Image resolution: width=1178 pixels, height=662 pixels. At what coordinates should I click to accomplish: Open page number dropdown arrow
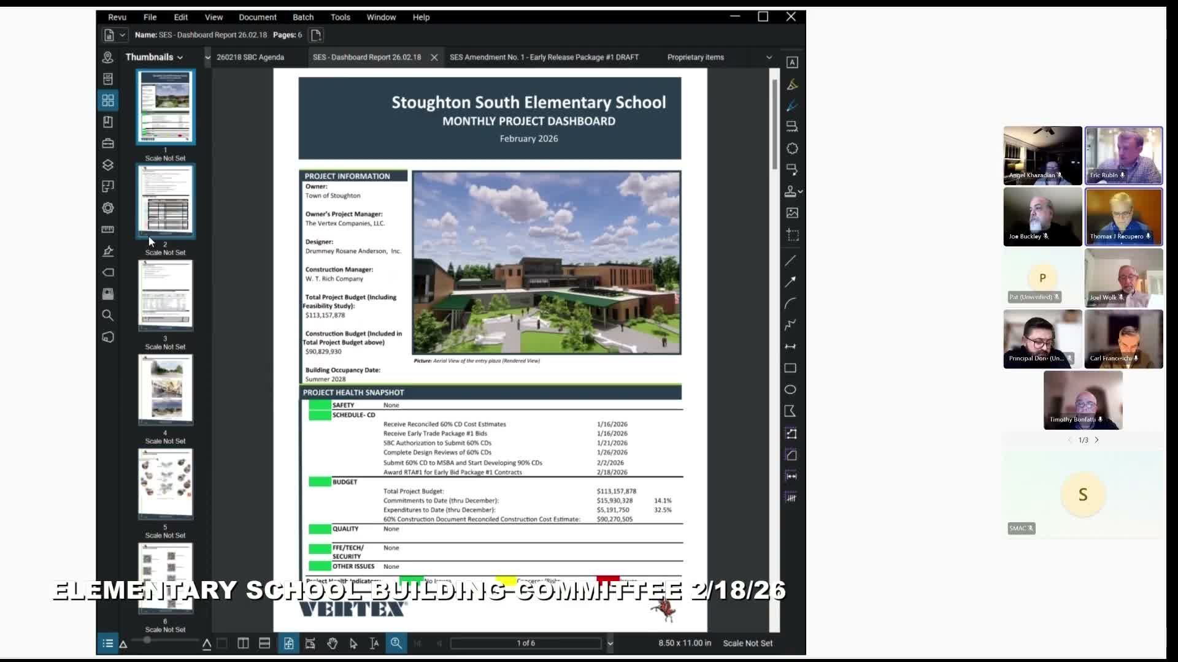click(x=610, y=644)
